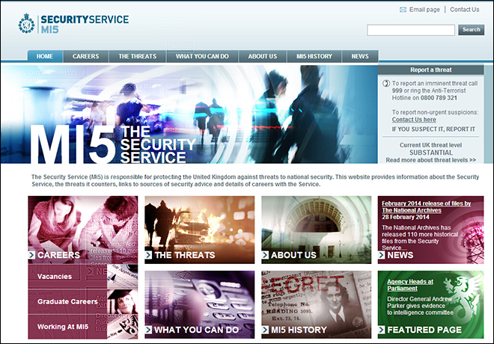Screen dimensions: 494x344
Task: Click the arrow icon beside FEATURED PAGE tile
Action: pyautogui.click(x=382, y=330)
